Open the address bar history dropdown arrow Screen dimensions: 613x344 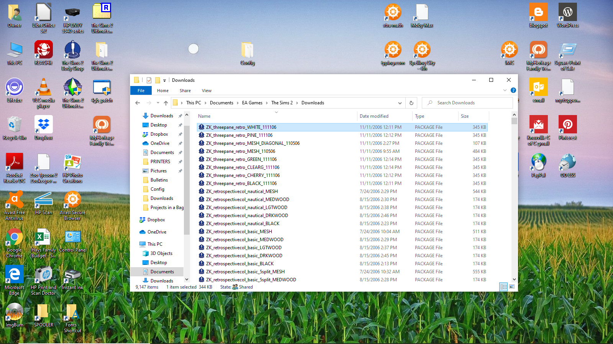400,103
